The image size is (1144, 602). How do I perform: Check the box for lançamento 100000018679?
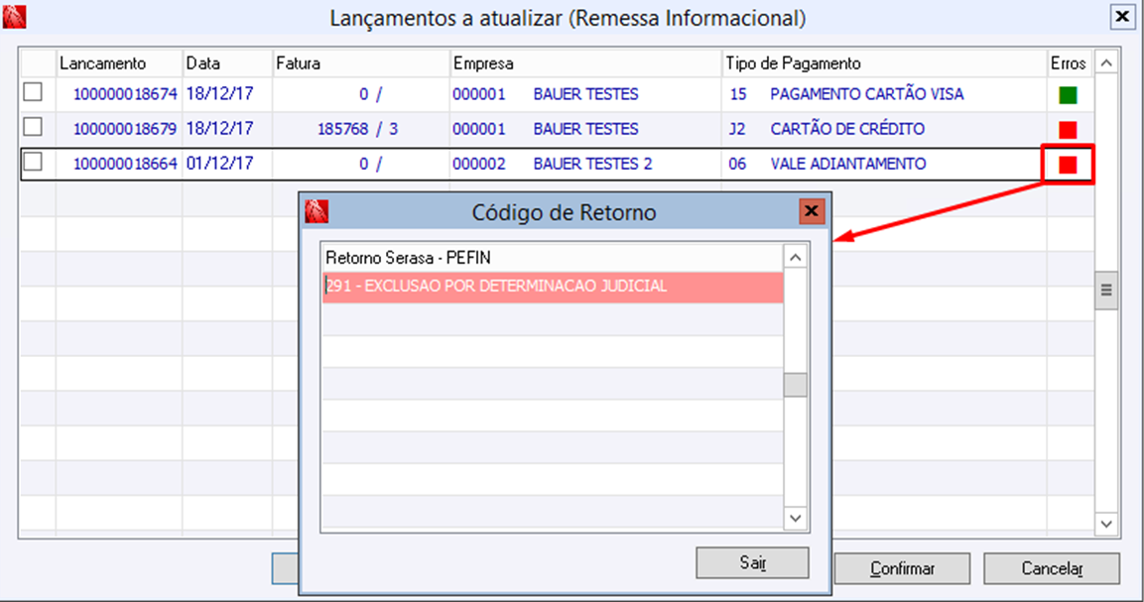click(34, 127)
